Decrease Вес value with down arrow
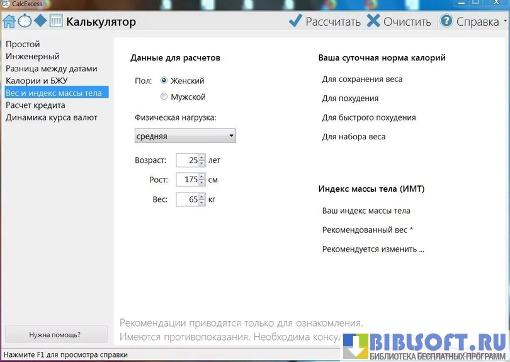This screenshot has width=510, height=362. pyautogui.click(x=202, y=203)
